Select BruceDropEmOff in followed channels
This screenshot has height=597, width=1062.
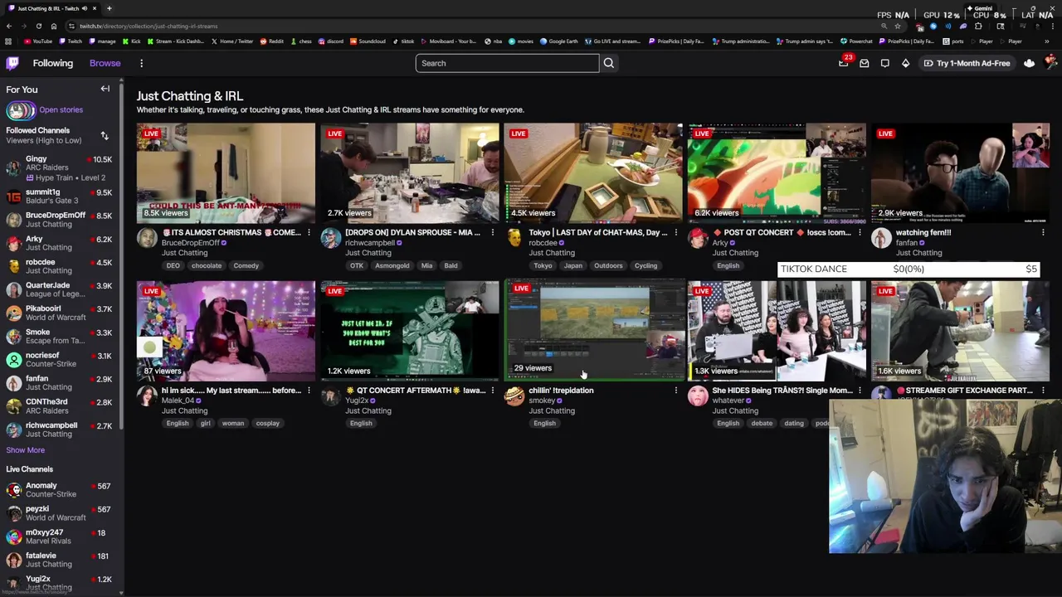(60, 219)
